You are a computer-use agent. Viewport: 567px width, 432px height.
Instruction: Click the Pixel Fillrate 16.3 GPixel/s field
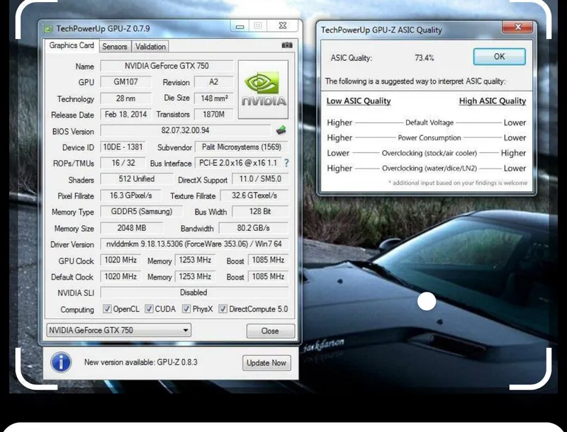coord(131,195)
